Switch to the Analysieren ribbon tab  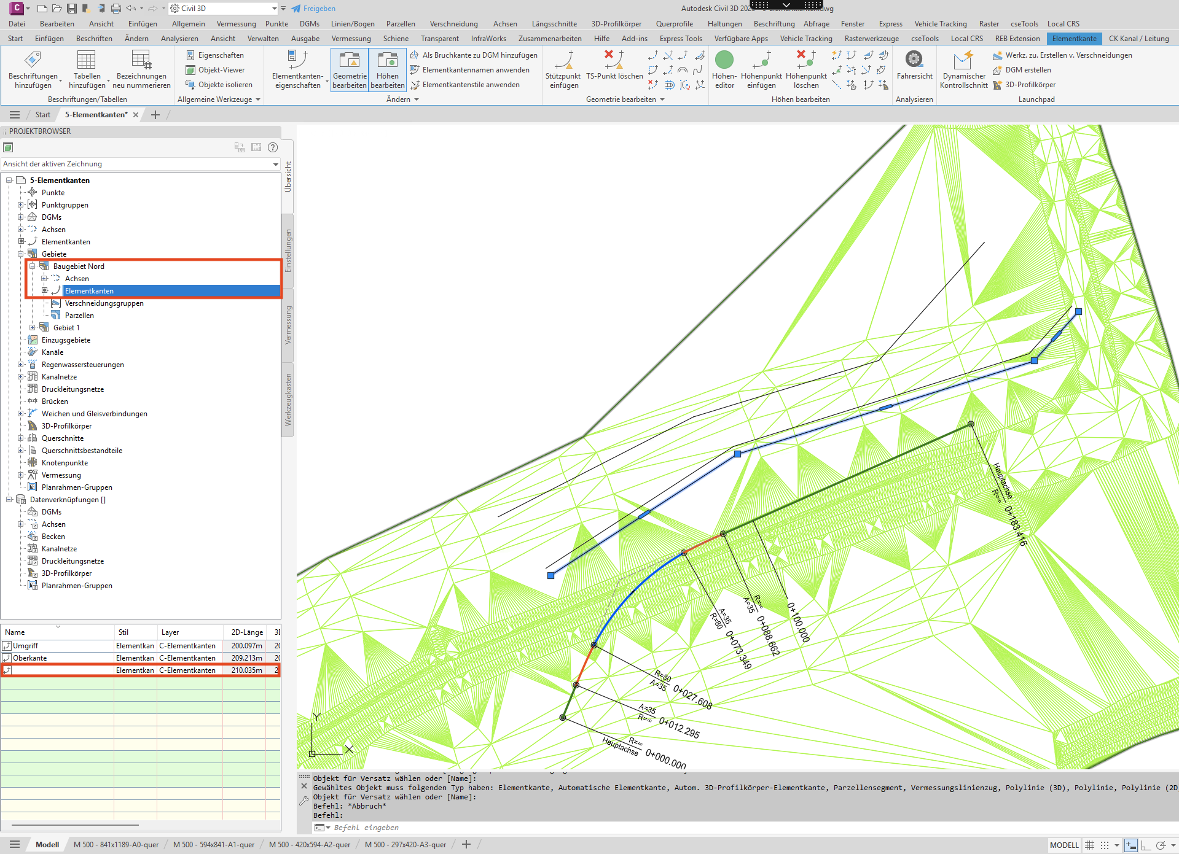(x=179, y=39)
